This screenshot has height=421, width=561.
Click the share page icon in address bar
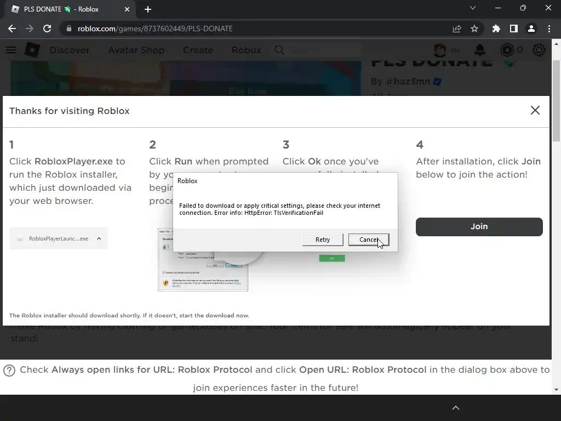(457, 29)
